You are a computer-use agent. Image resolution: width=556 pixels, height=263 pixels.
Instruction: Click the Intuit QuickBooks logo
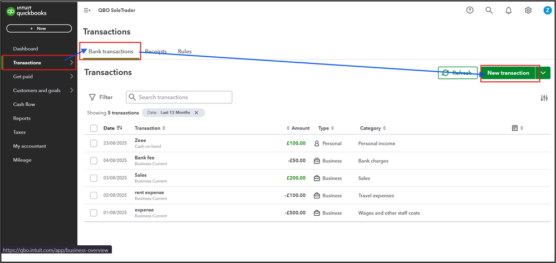pos(27,11)
